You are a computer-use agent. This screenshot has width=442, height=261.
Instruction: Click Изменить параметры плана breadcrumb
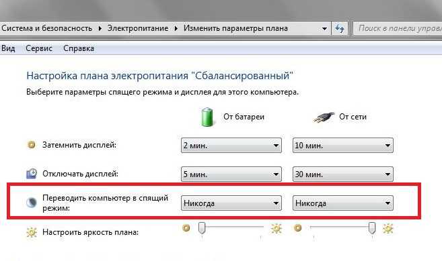(235, 28)
